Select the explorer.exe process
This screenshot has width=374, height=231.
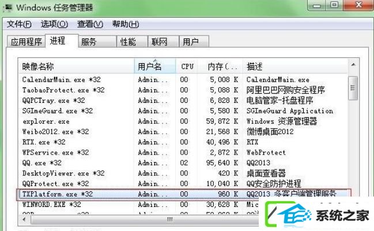pos(183,121)
